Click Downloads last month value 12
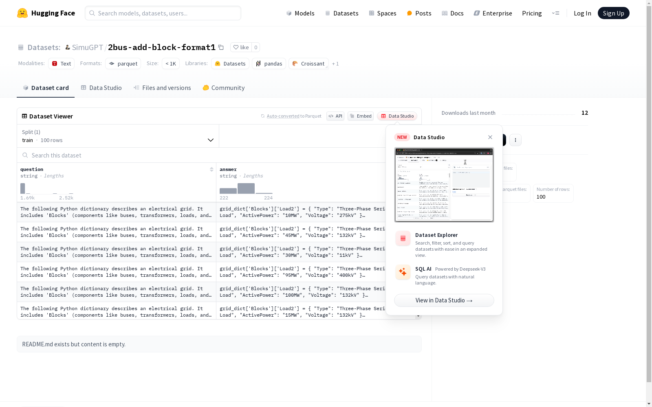 click(585, 113)
